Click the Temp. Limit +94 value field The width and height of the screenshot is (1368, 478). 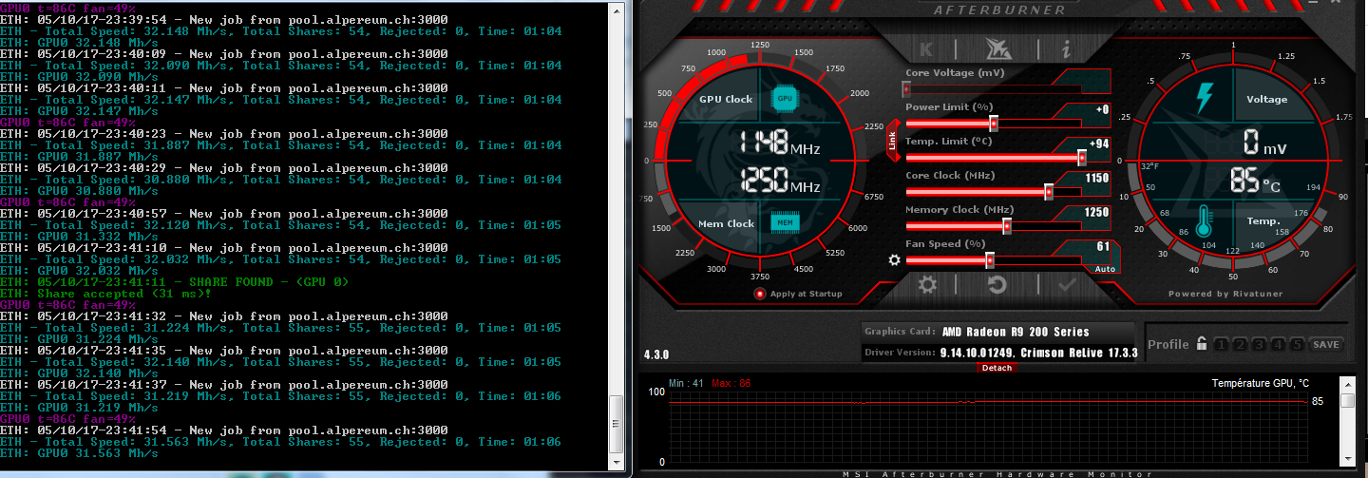(x=1097, y=144)
